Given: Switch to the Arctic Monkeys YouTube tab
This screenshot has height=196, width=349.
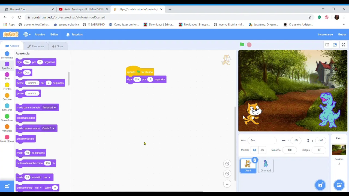Looking at the screenshot, I should [83, 9].
